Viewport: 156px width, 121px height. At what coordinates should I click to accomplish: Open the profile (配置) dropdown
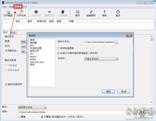point(24,42)
